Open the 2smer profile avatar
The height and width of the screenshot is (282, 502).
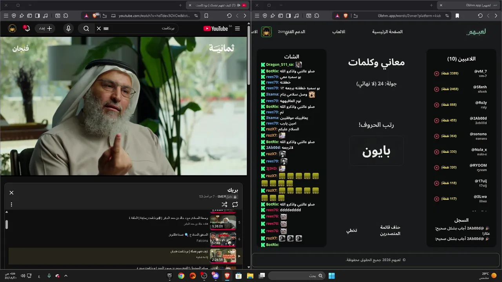[267, 32]
